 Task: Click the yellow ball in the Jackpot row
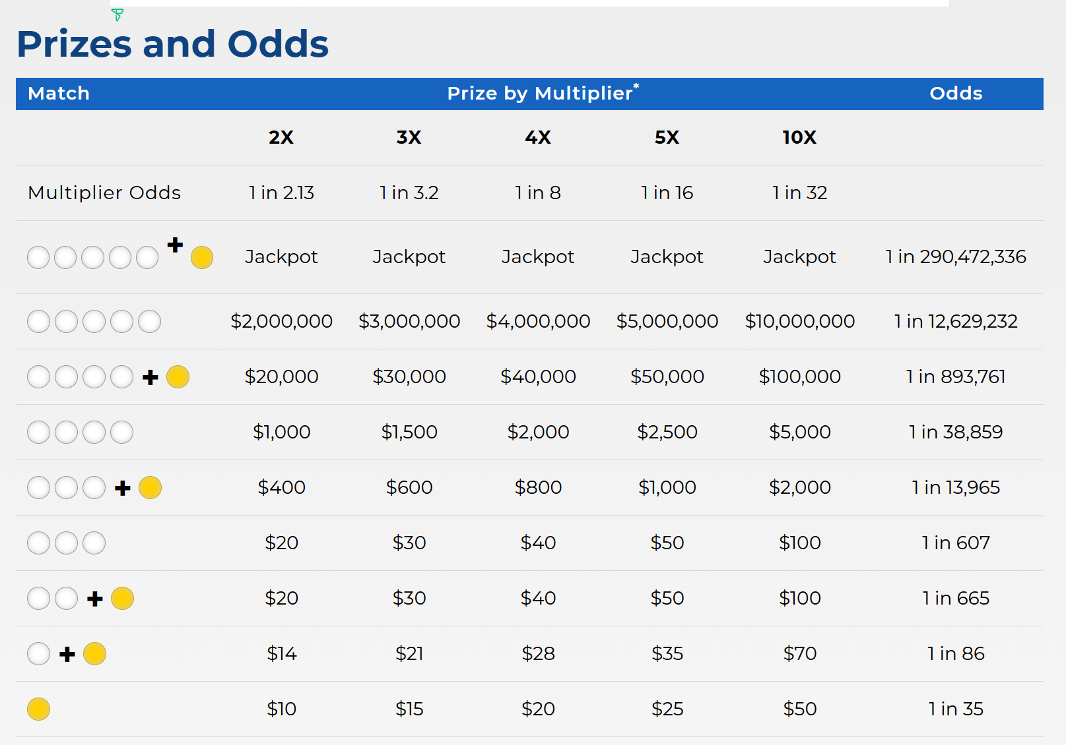coord(202,257)
